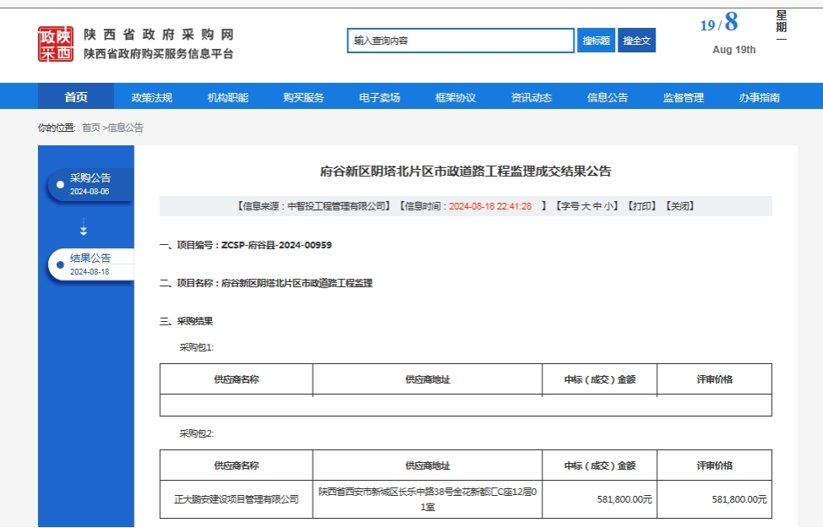Go to the 政策法规 menu item
The image size is (823, 528).
pyautogui.click(x=152, y=97)
